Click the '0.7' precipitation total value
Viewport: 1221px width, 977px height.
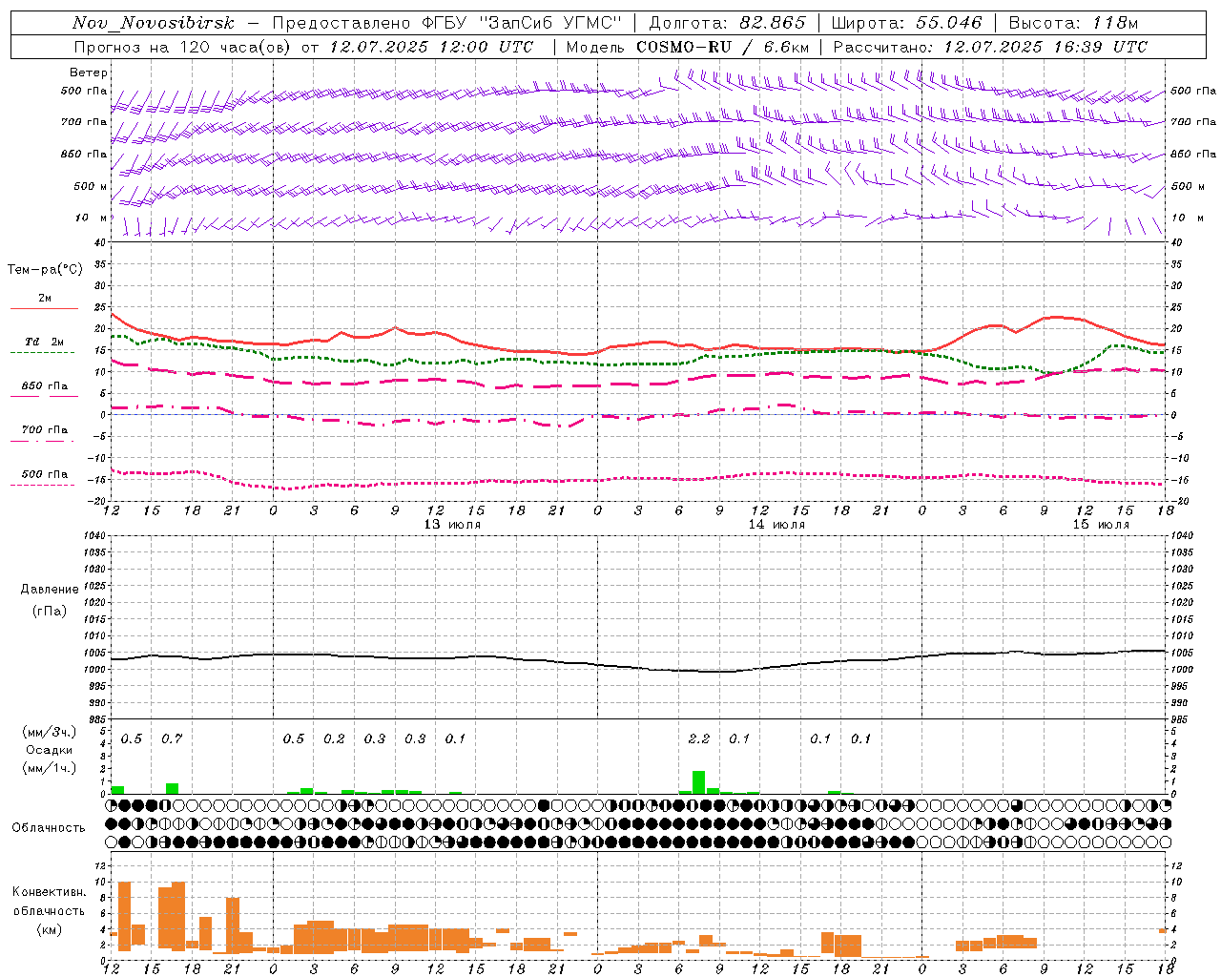(x=172, y=738)
